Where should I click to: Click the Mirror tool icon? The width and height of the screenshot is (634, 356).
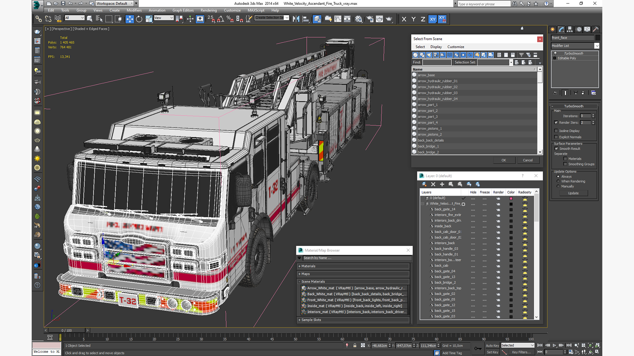click(x=296, y=19)
